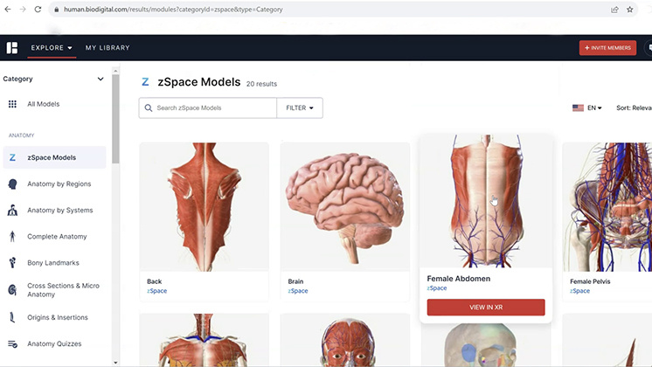Open Complete Anatomy category
The height and width of the screenshot is (367, 652).
(x=54, y=237)
